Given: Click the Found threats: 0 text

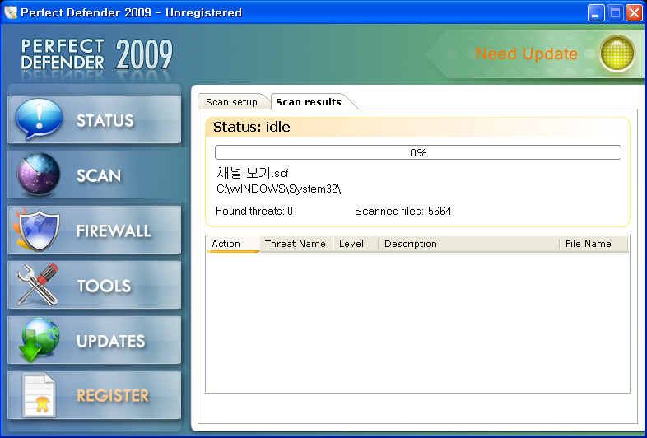Looking at the screenshot, I should tap(254, 212).
